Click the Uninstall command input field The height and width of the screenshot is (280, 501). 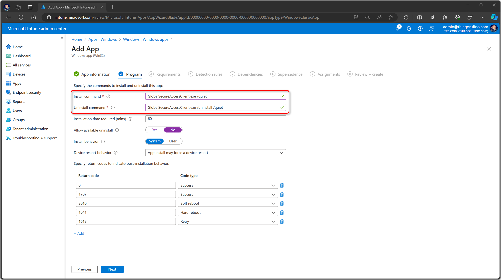click(x=215, y=108)
